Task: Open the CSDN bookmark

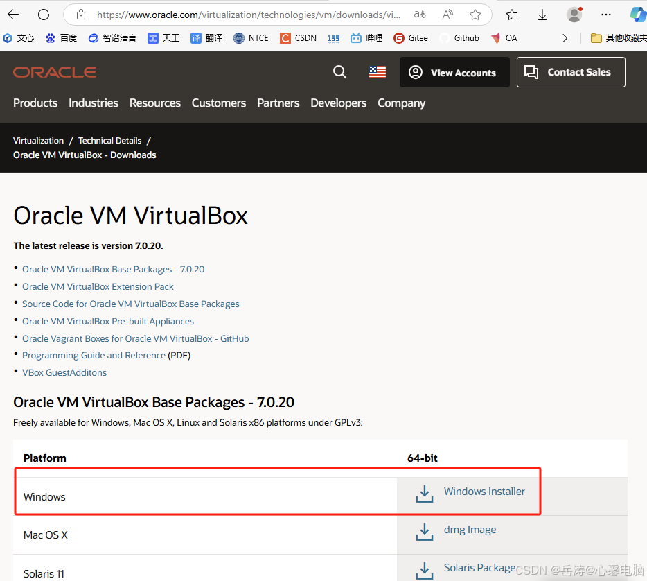Action: click(x=298, y=38)
